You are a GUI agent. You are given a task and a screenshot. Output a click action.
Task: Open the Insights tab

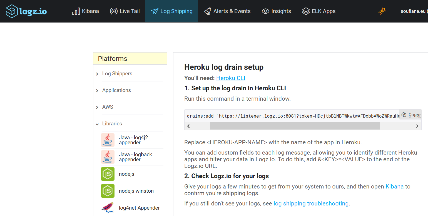pos(276,11)
